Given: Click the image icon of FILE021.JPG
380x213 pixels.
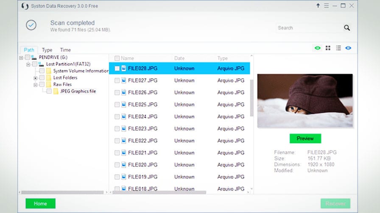Looking at the screenshot, I should [123, 153].
